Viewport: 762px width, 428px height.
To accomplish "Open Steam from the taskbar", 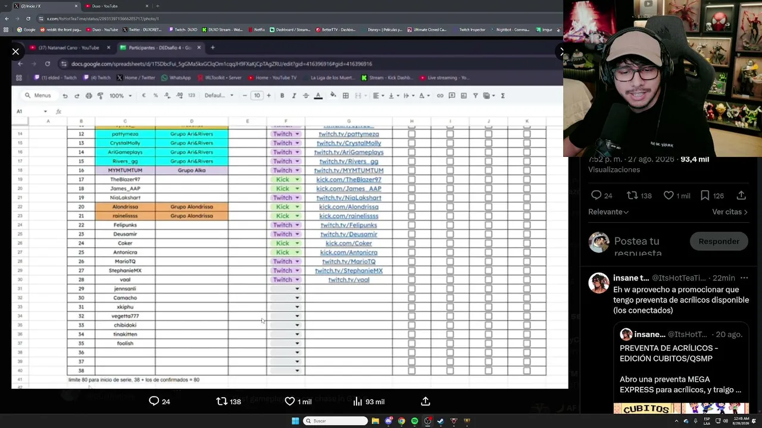I will click(x=441, y=421).
